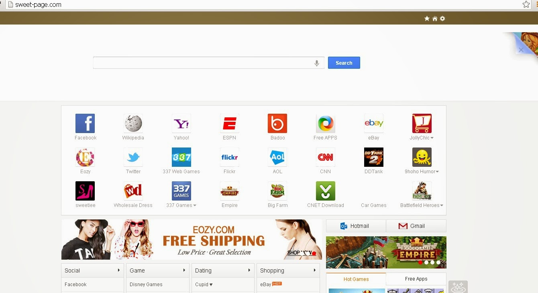Expand the Game category arrow

pos(184,270)
